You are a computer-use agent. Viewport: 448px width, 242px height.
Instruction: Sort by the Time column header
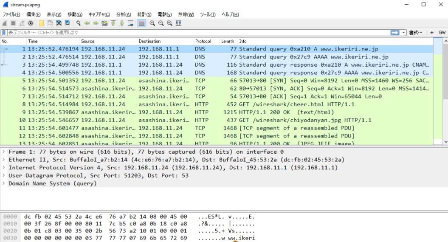[x=53, y=41]
